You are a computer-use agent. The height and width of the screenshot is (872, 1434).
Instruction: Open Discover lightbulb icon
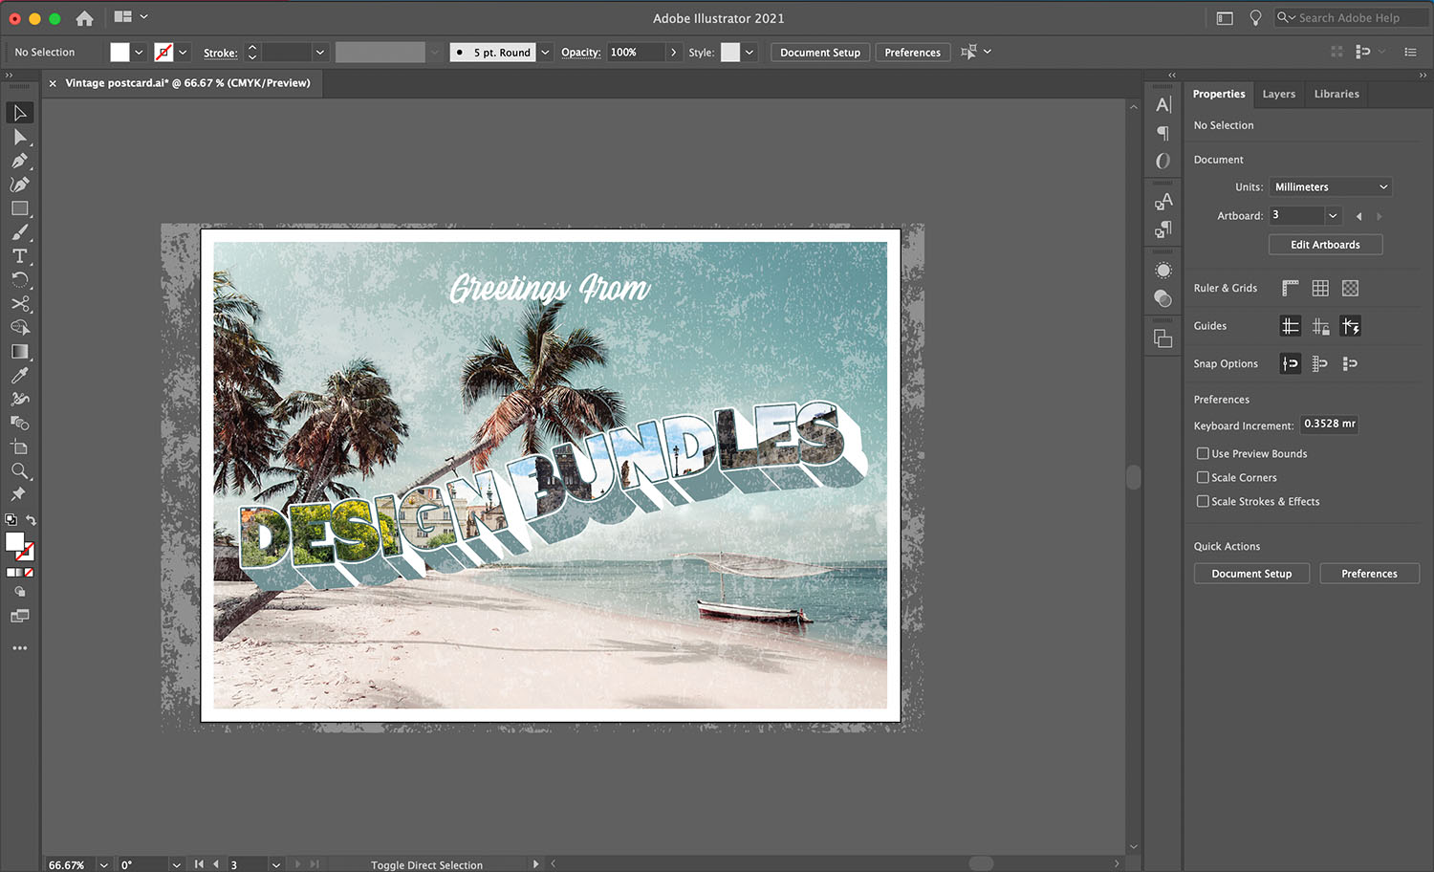coord(1255,18)
